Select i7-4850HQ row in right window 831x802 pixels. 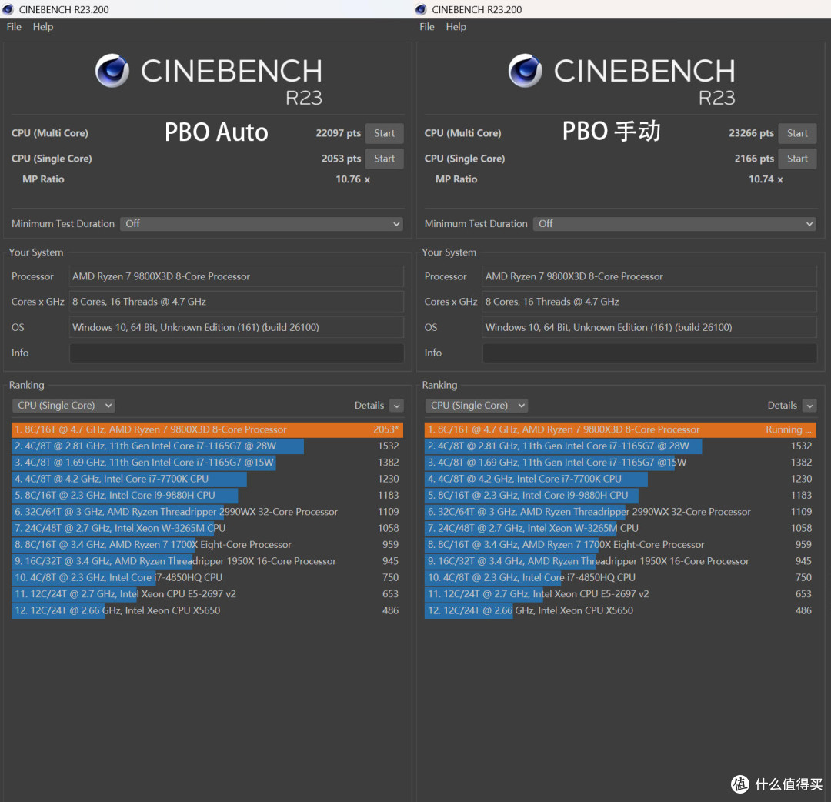(620, 577)
